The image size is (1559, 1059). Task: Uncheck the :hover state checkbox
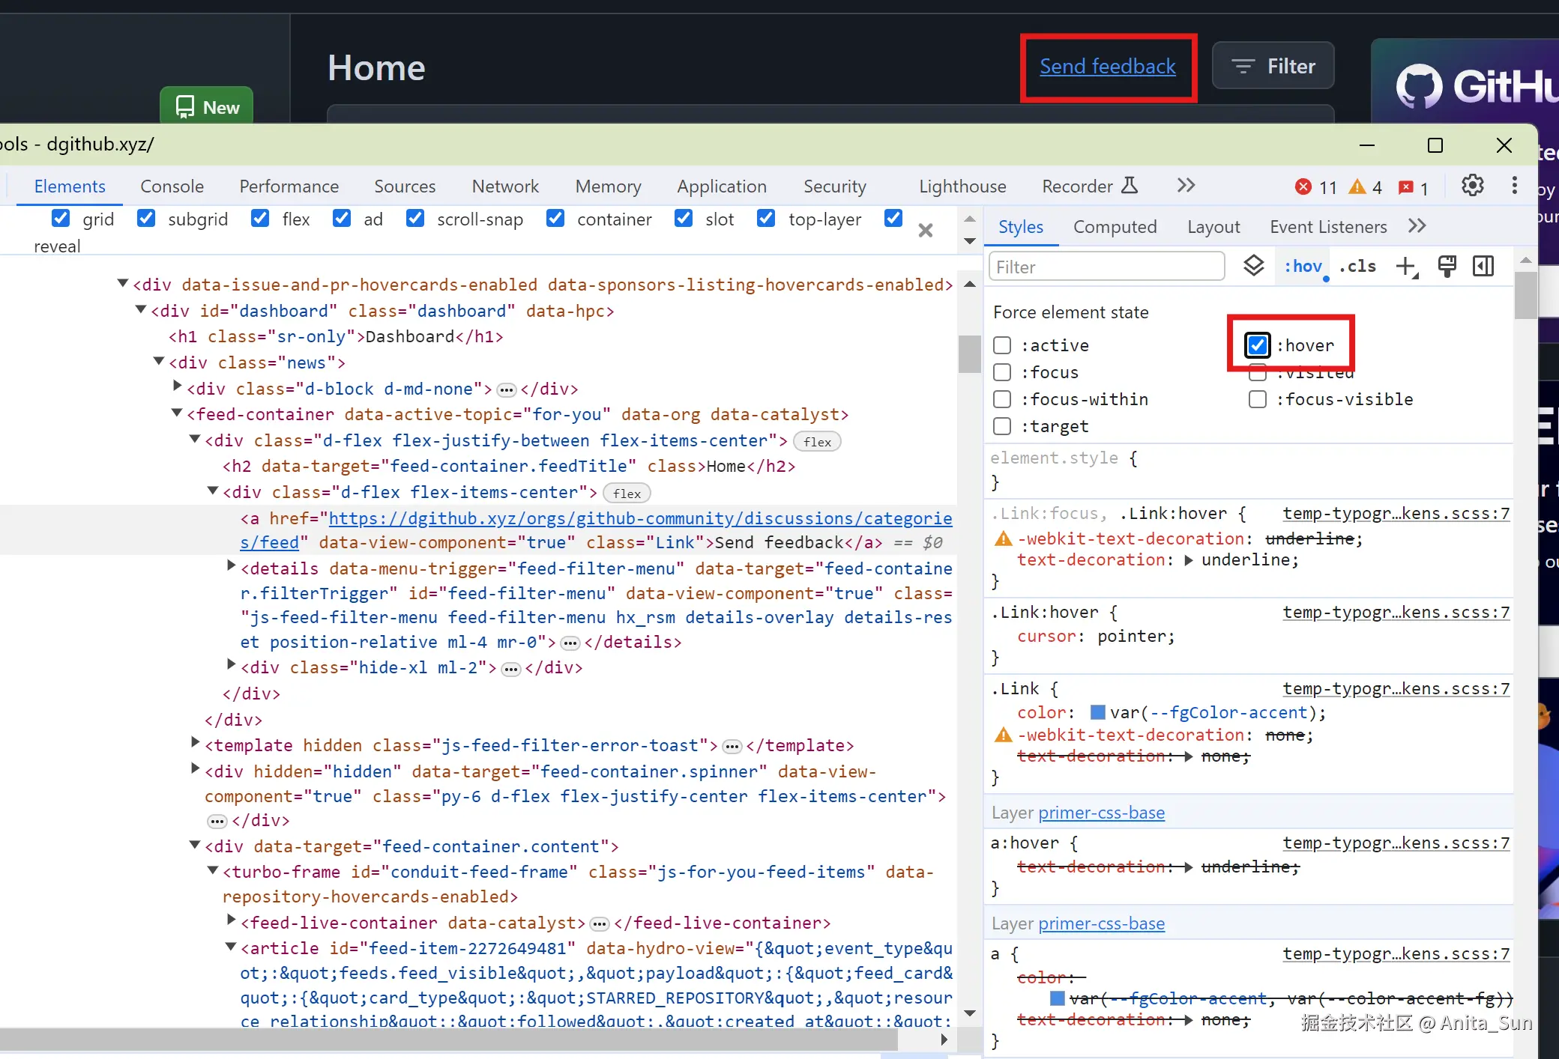[x=1257, y=345]
